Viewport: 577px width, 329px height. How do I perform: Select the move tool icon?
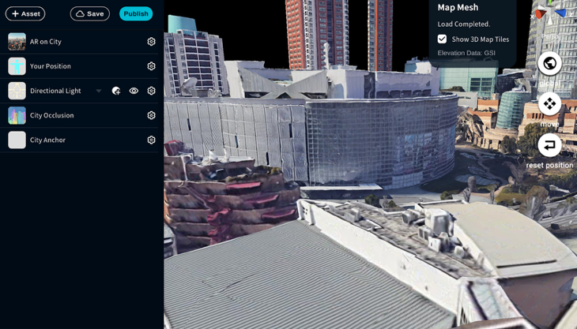click(549, 104)
